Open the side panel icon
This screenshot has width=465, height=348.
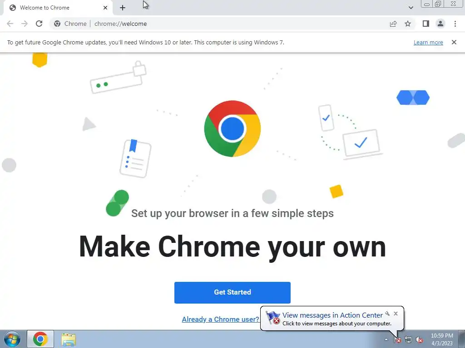click(x=426, y=24)
